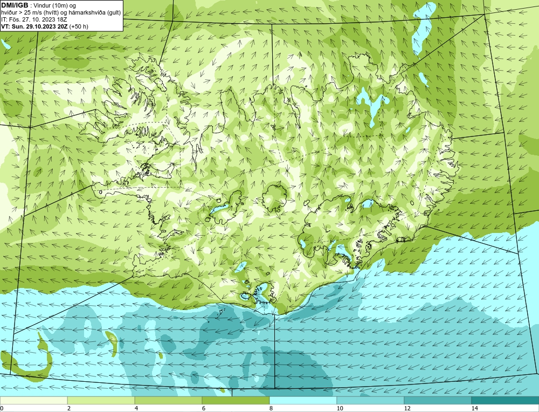
Task: Click the legend value label '10'
Action: click(x=340, y=408)
